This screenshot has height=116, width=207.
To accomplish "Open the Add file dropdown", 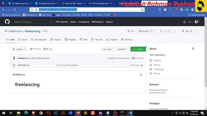I will click(122, 49).
